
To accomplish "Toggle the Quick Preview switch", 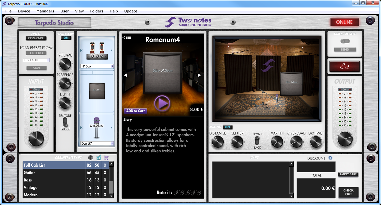I will (x=345, y=41).
